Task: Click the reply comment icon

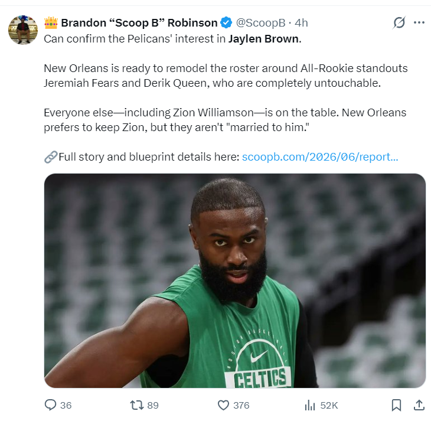Action: [x=50, y=405]
